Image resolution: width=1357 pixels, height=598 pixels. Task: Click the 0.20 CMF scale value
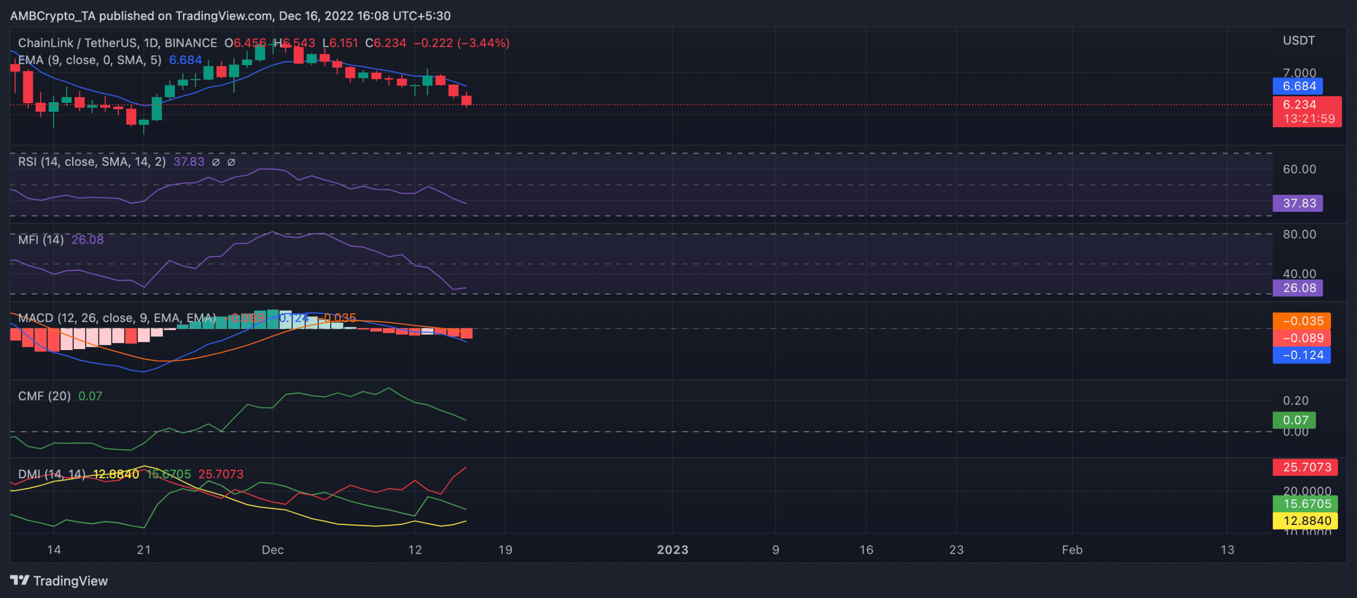point(1296,400)
